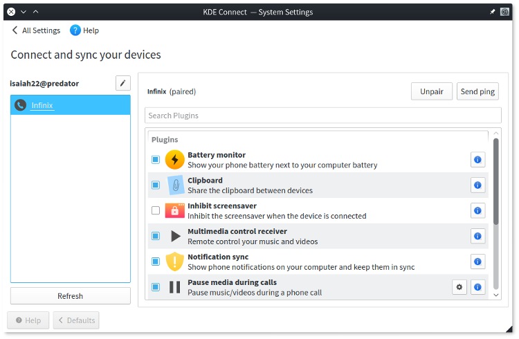
Task: Click the Clipboard paperclip icon
Action: [x=176, y=185]
